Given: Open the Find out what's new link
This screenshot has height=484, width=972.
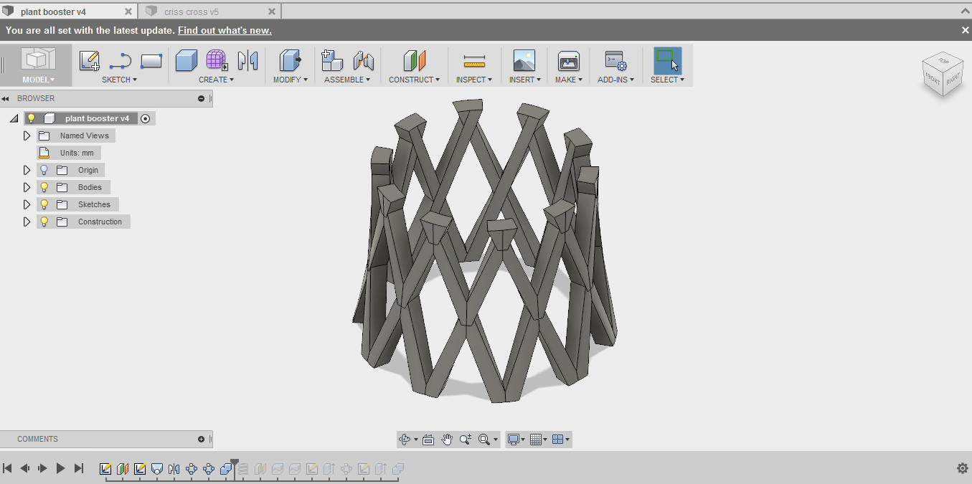Looking at the screenshot, I should 225,30.
